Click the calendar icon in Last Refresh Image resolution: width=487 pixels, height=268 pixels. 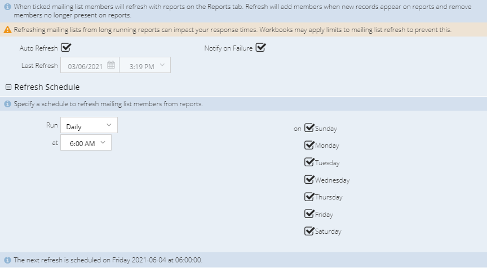(x=111, y=65)
